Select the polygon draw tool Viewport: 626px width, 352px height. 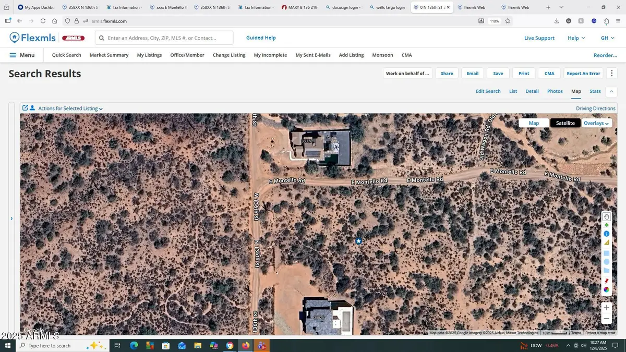(x=606, y=271)
